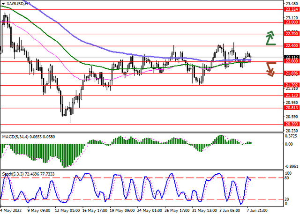This screenshot has width=300, height=214.
Task: Click the 21.392 price level label
Action: (x=292, y=85)
